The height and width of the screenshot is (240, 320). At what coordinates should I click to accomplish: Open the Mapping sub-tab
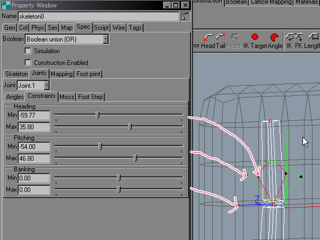click(62, 74)
